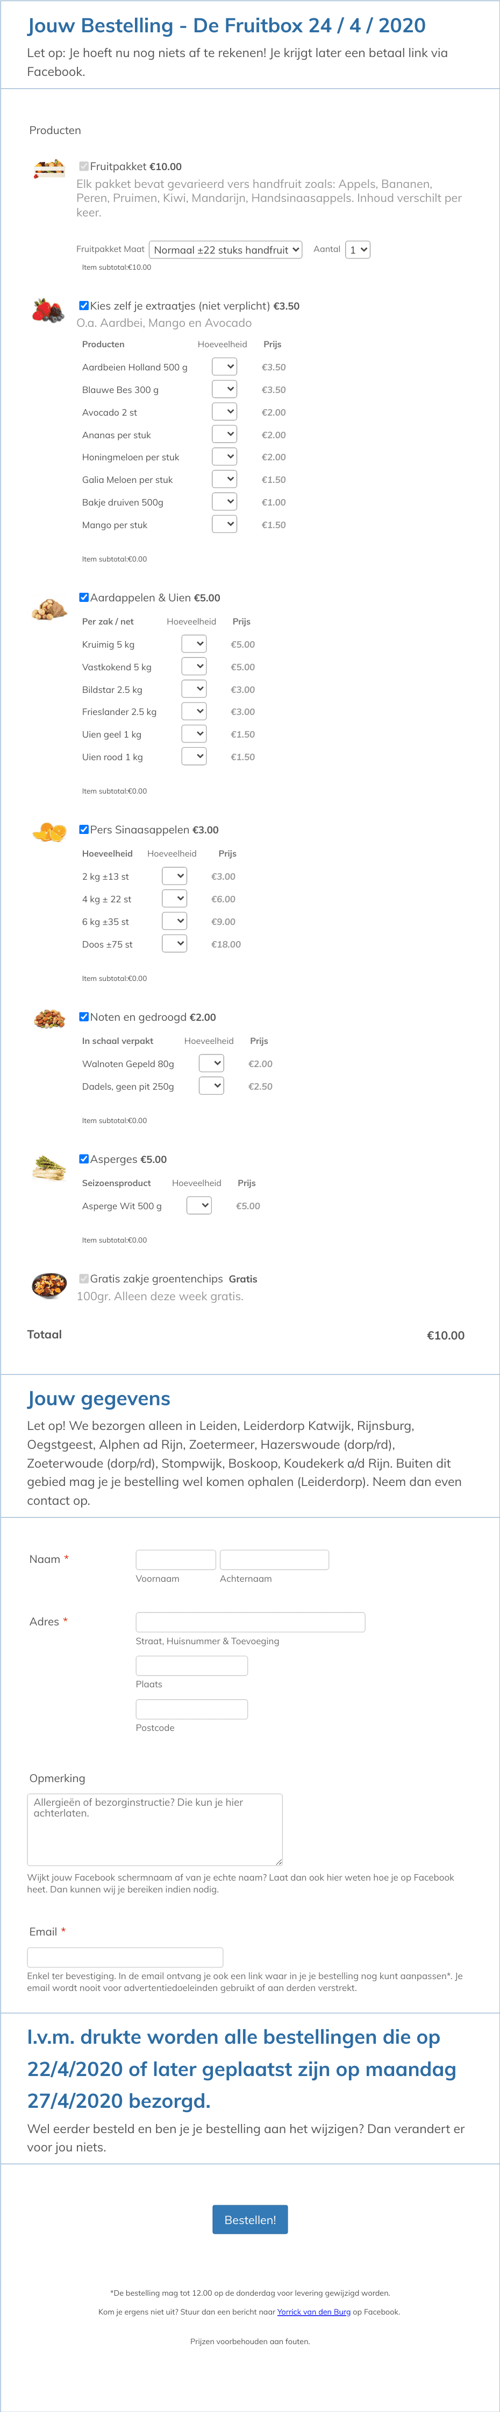500x2412 pixels.
Task: Click the Bestellen! button
Action: [249, 2219]
